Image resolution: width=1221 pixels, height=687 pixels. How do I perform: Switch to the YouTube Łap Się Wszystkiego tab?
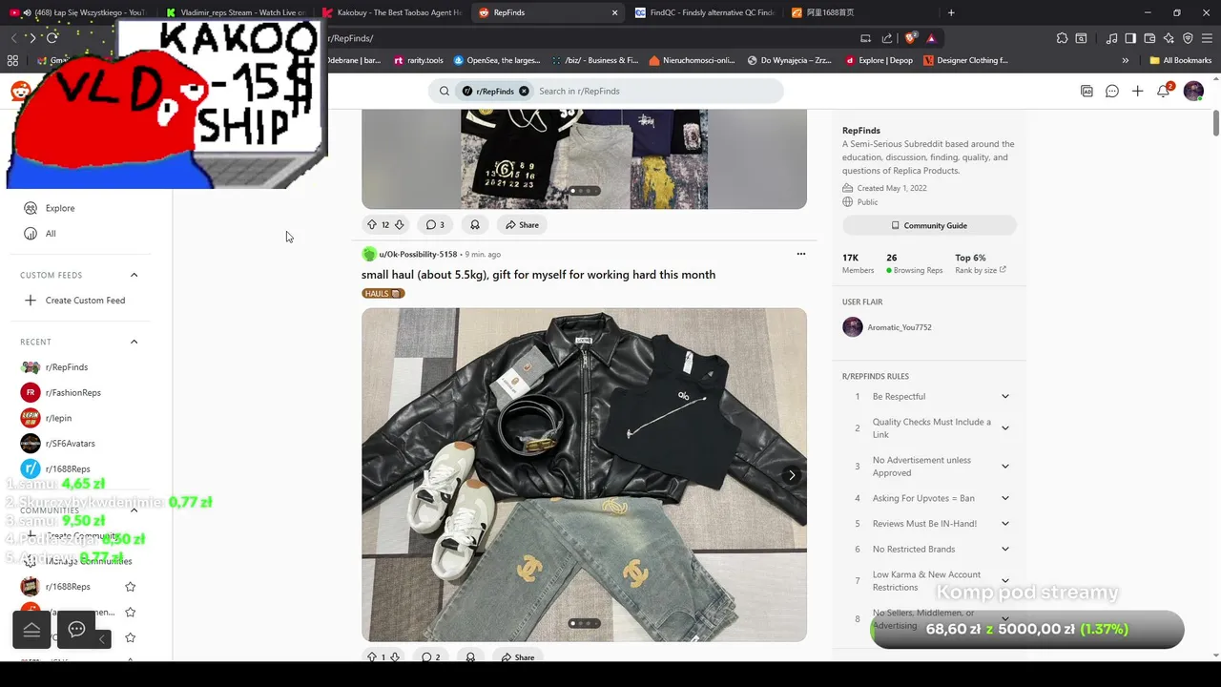point(80,12)
